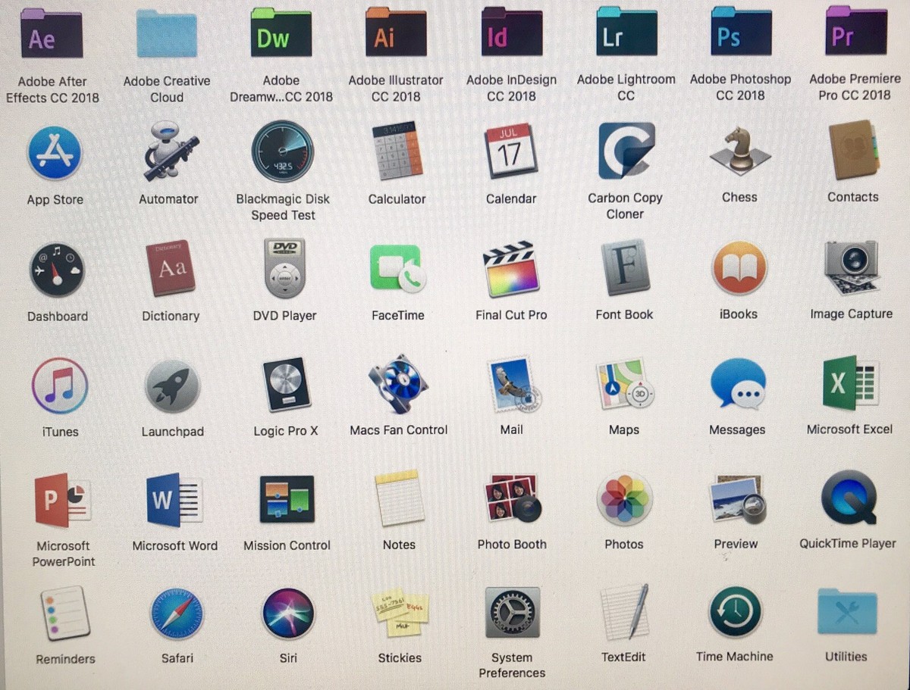This screenshot has width=910, height=690.
Task: Click the Calendar icon showing JUL 17
Action: point(510,151)
